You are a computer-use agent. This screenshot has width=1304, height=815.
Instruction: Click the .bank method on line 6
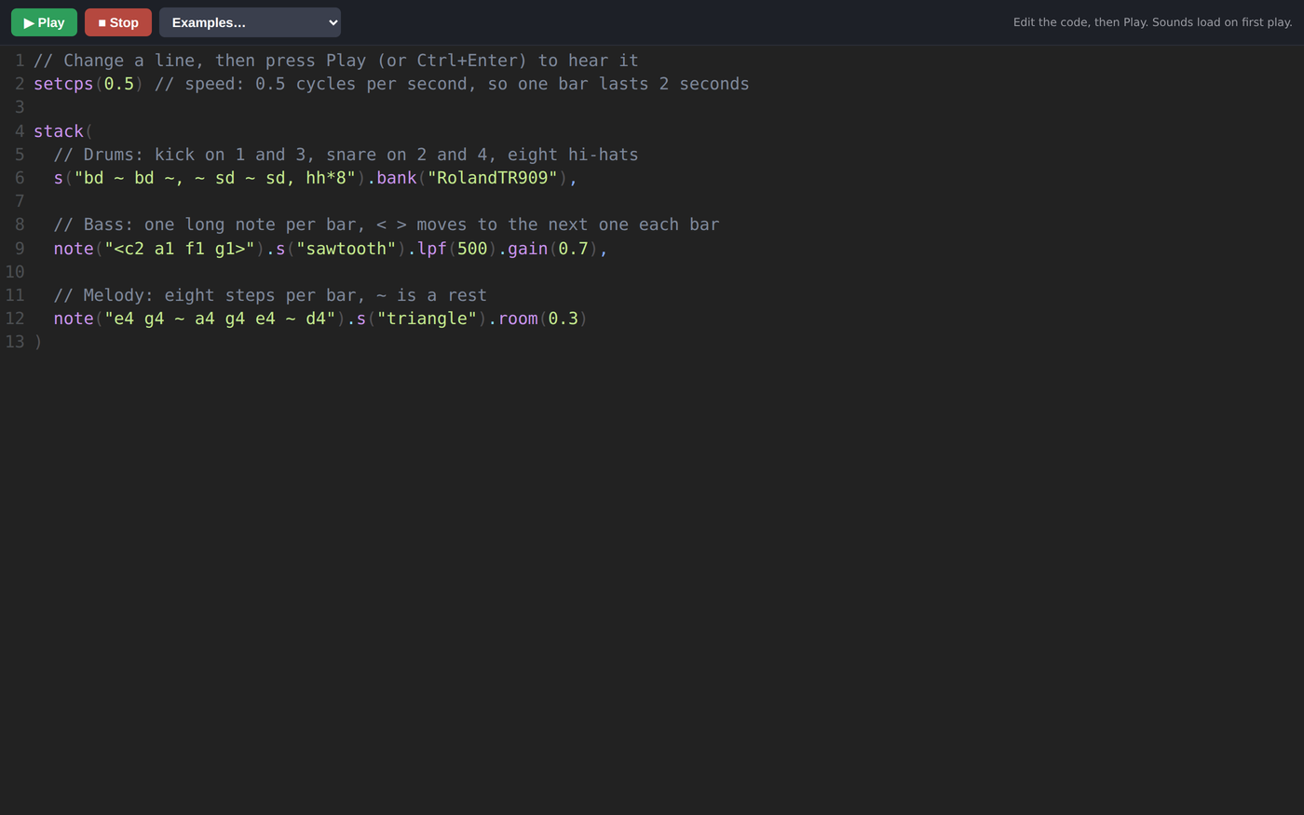[x=391, y=178]
